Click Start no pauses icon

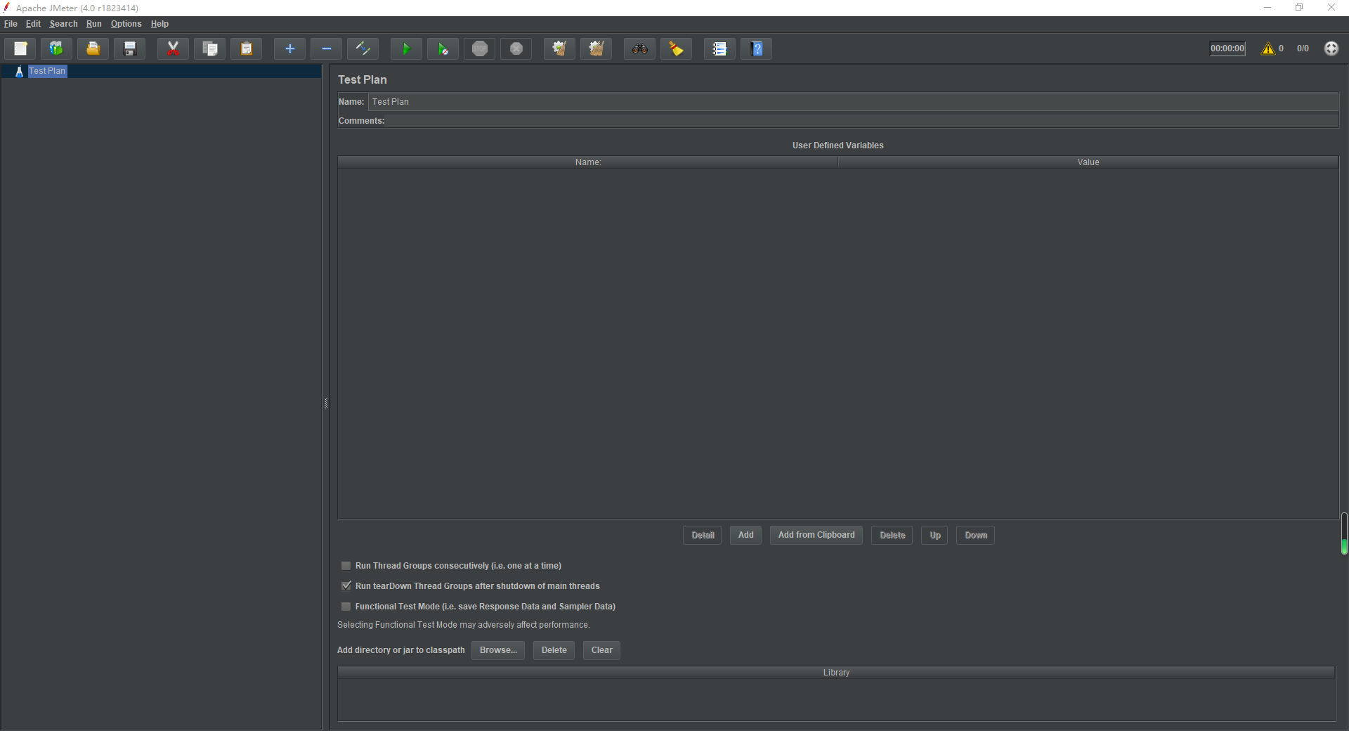coord(443,48)
